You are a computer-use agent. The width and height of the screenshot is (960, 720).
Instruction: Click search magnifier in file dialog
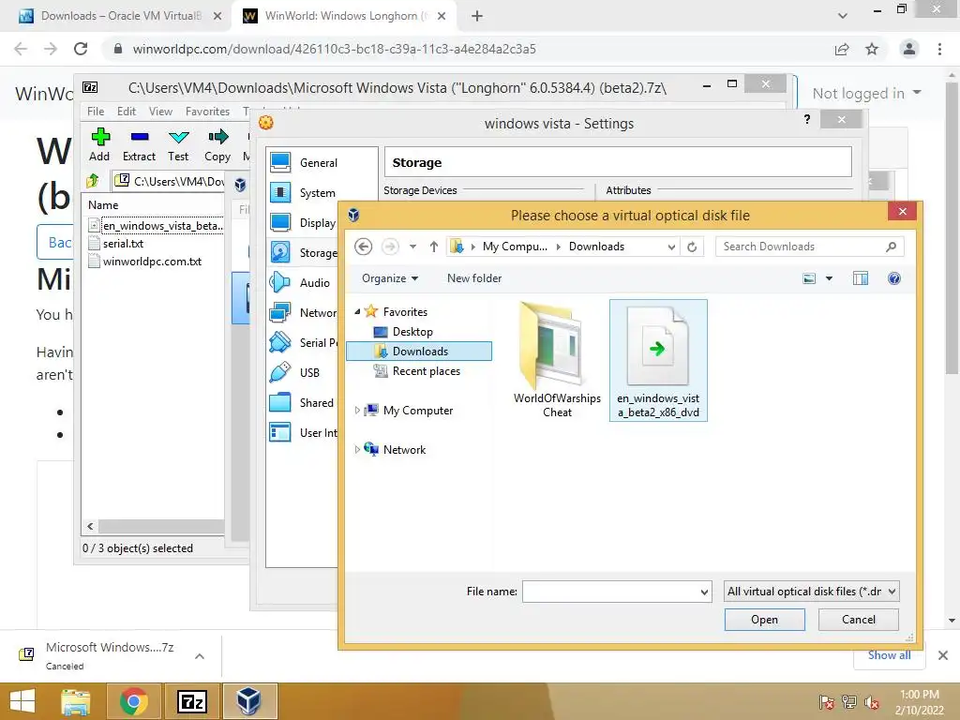tap(891, 247)
